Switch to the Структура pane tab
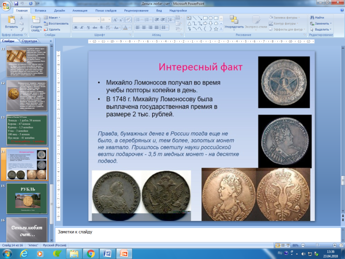Image resolution: width=345 pixels, height=259 pixels. (x=29, y=41)
